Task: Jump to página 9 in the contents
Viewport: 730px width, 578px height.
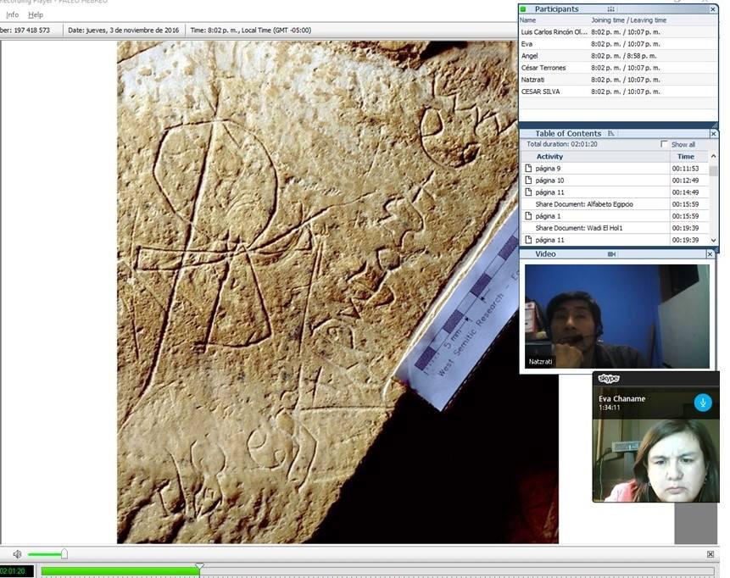Action: click(615, 169)
